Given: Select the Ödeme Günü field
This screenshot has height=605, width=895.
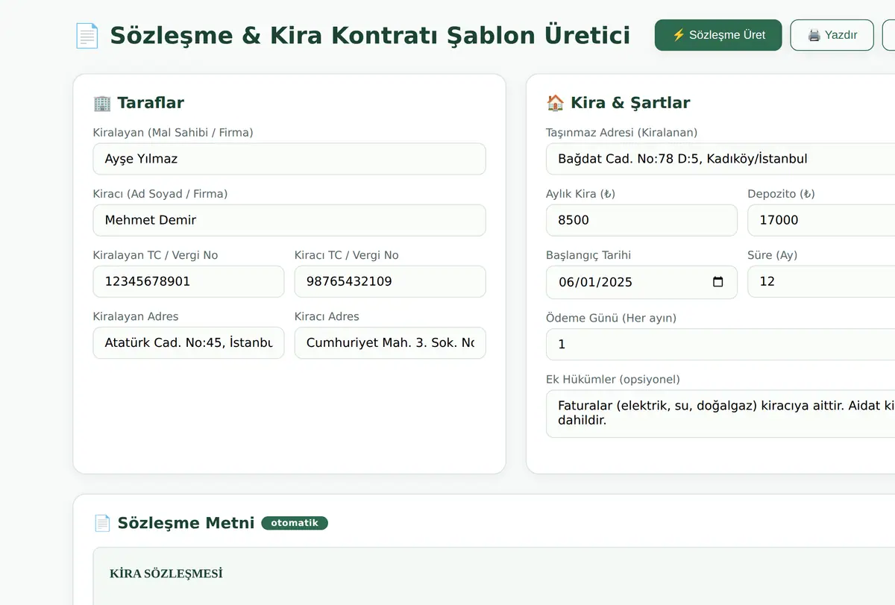Looking at the screenshot, I should coord(720,345).
